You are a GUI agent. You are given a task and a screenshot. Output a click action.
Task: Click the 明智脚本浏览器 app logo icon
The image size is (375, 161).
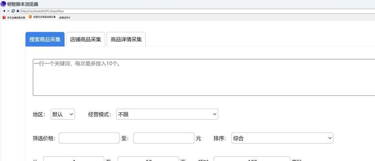click(3, 4)
